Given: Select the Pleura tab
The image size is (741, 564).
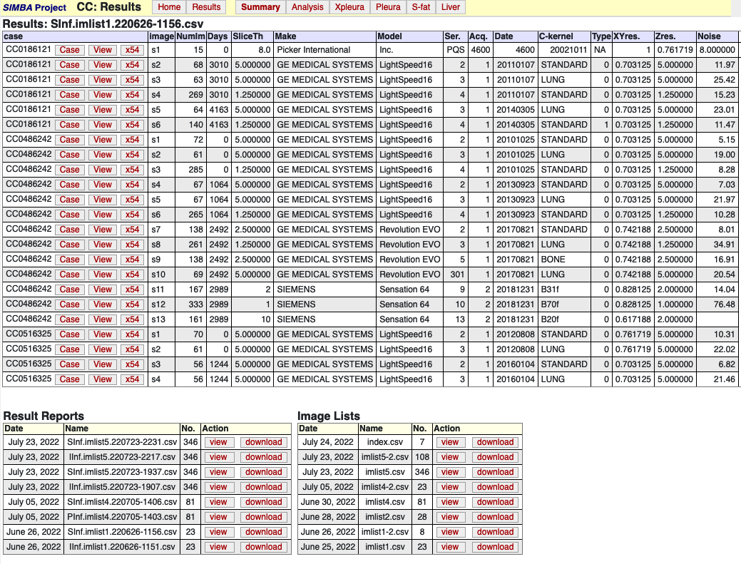Looking at the screenshot, I should coord(388,7).
